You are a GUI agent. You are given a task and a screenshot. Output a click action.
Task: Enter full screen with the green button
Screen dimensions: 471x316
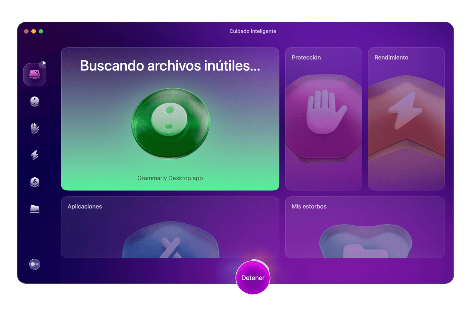[x=41, y=31]
